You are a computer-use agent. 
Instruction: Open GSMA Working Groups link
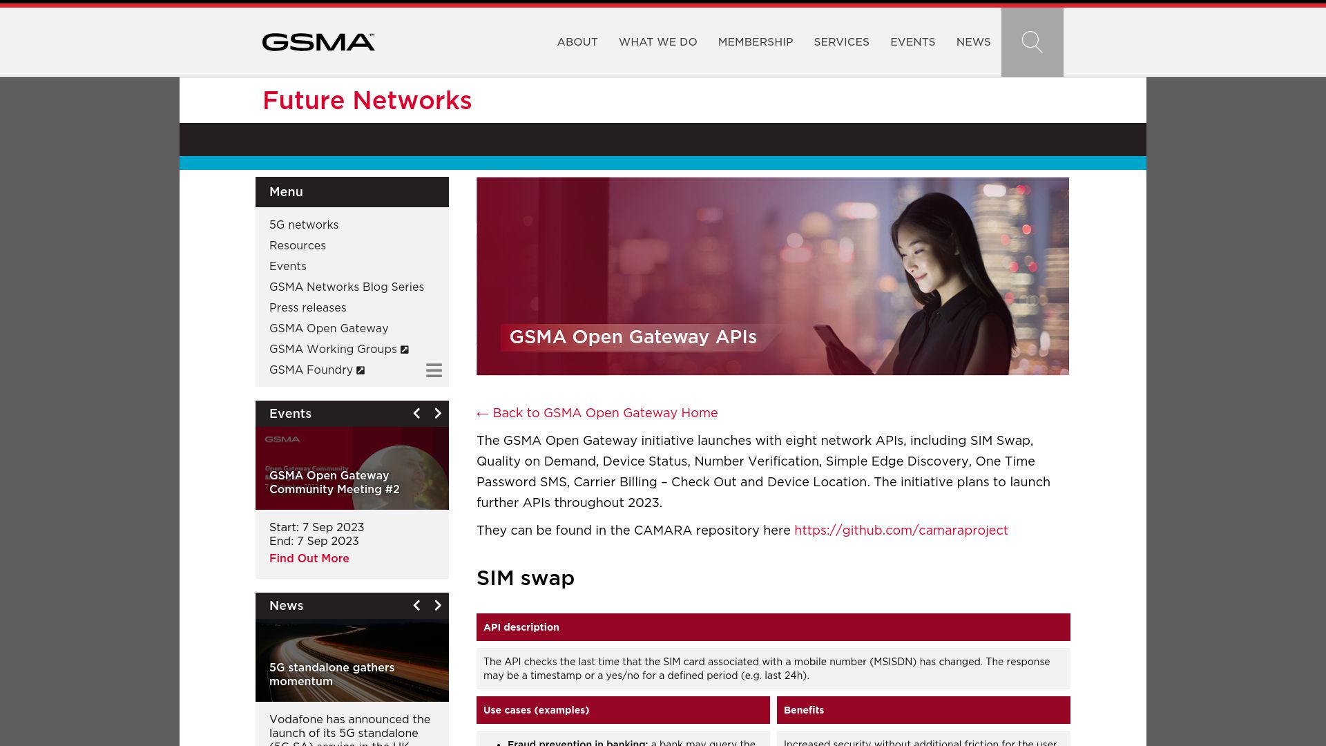pyautogui.click(x=333, y=349)
